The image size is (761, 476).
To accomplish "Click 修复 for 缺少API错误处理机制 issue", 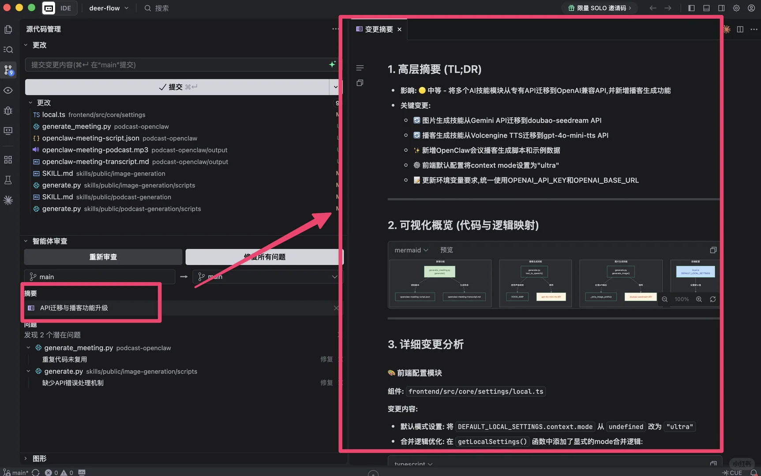I will [326, 383].
